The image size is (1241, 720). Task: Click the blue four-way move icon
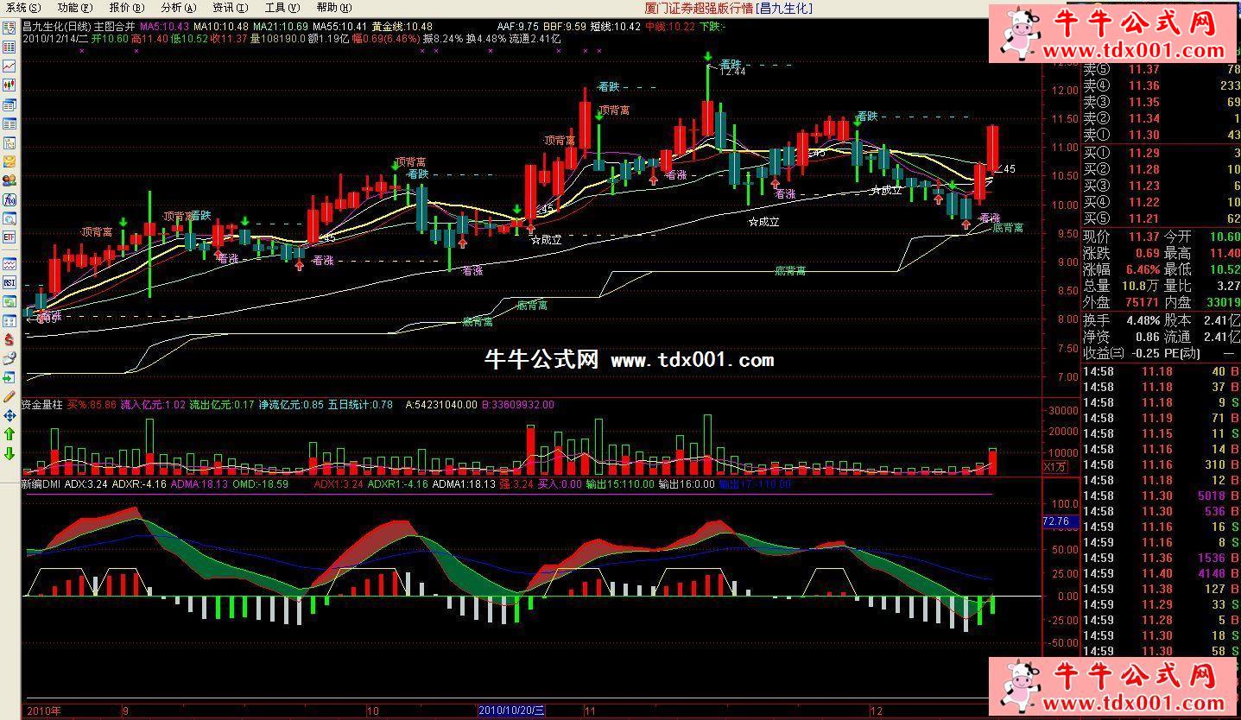pyautogui.click(x=9, y=415)
